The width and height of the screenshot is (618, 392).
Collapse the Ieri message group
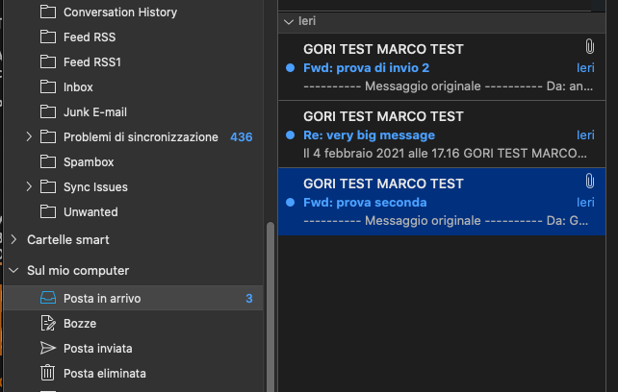coord(288,20)
